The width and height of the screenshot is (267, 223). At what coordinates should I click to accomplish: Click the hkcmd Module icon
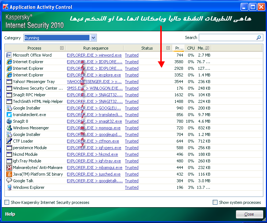9,154
